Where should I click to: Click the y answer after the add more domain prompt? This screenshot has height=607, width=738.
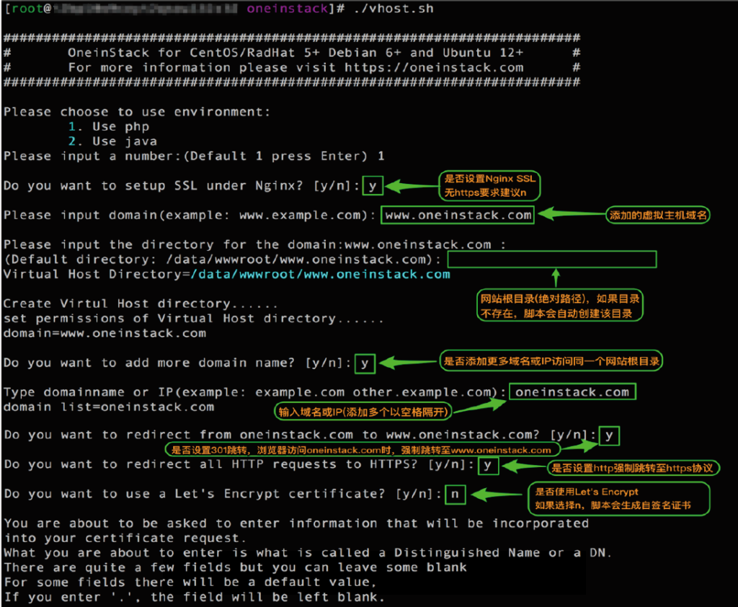click(x=365, y=363)
